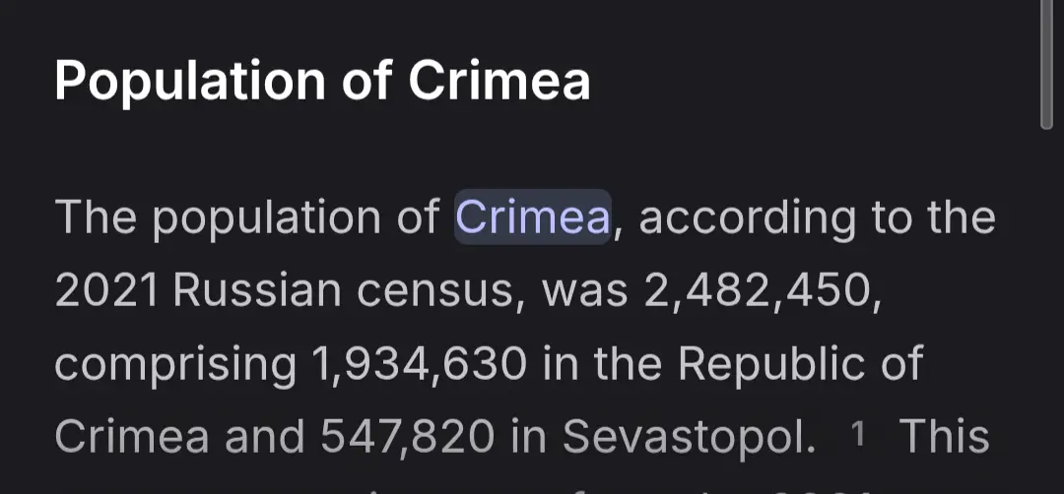Click the vertical scrollbar thumb
The height and width of the screenshot is (494, 1064).
point(1046,64)
